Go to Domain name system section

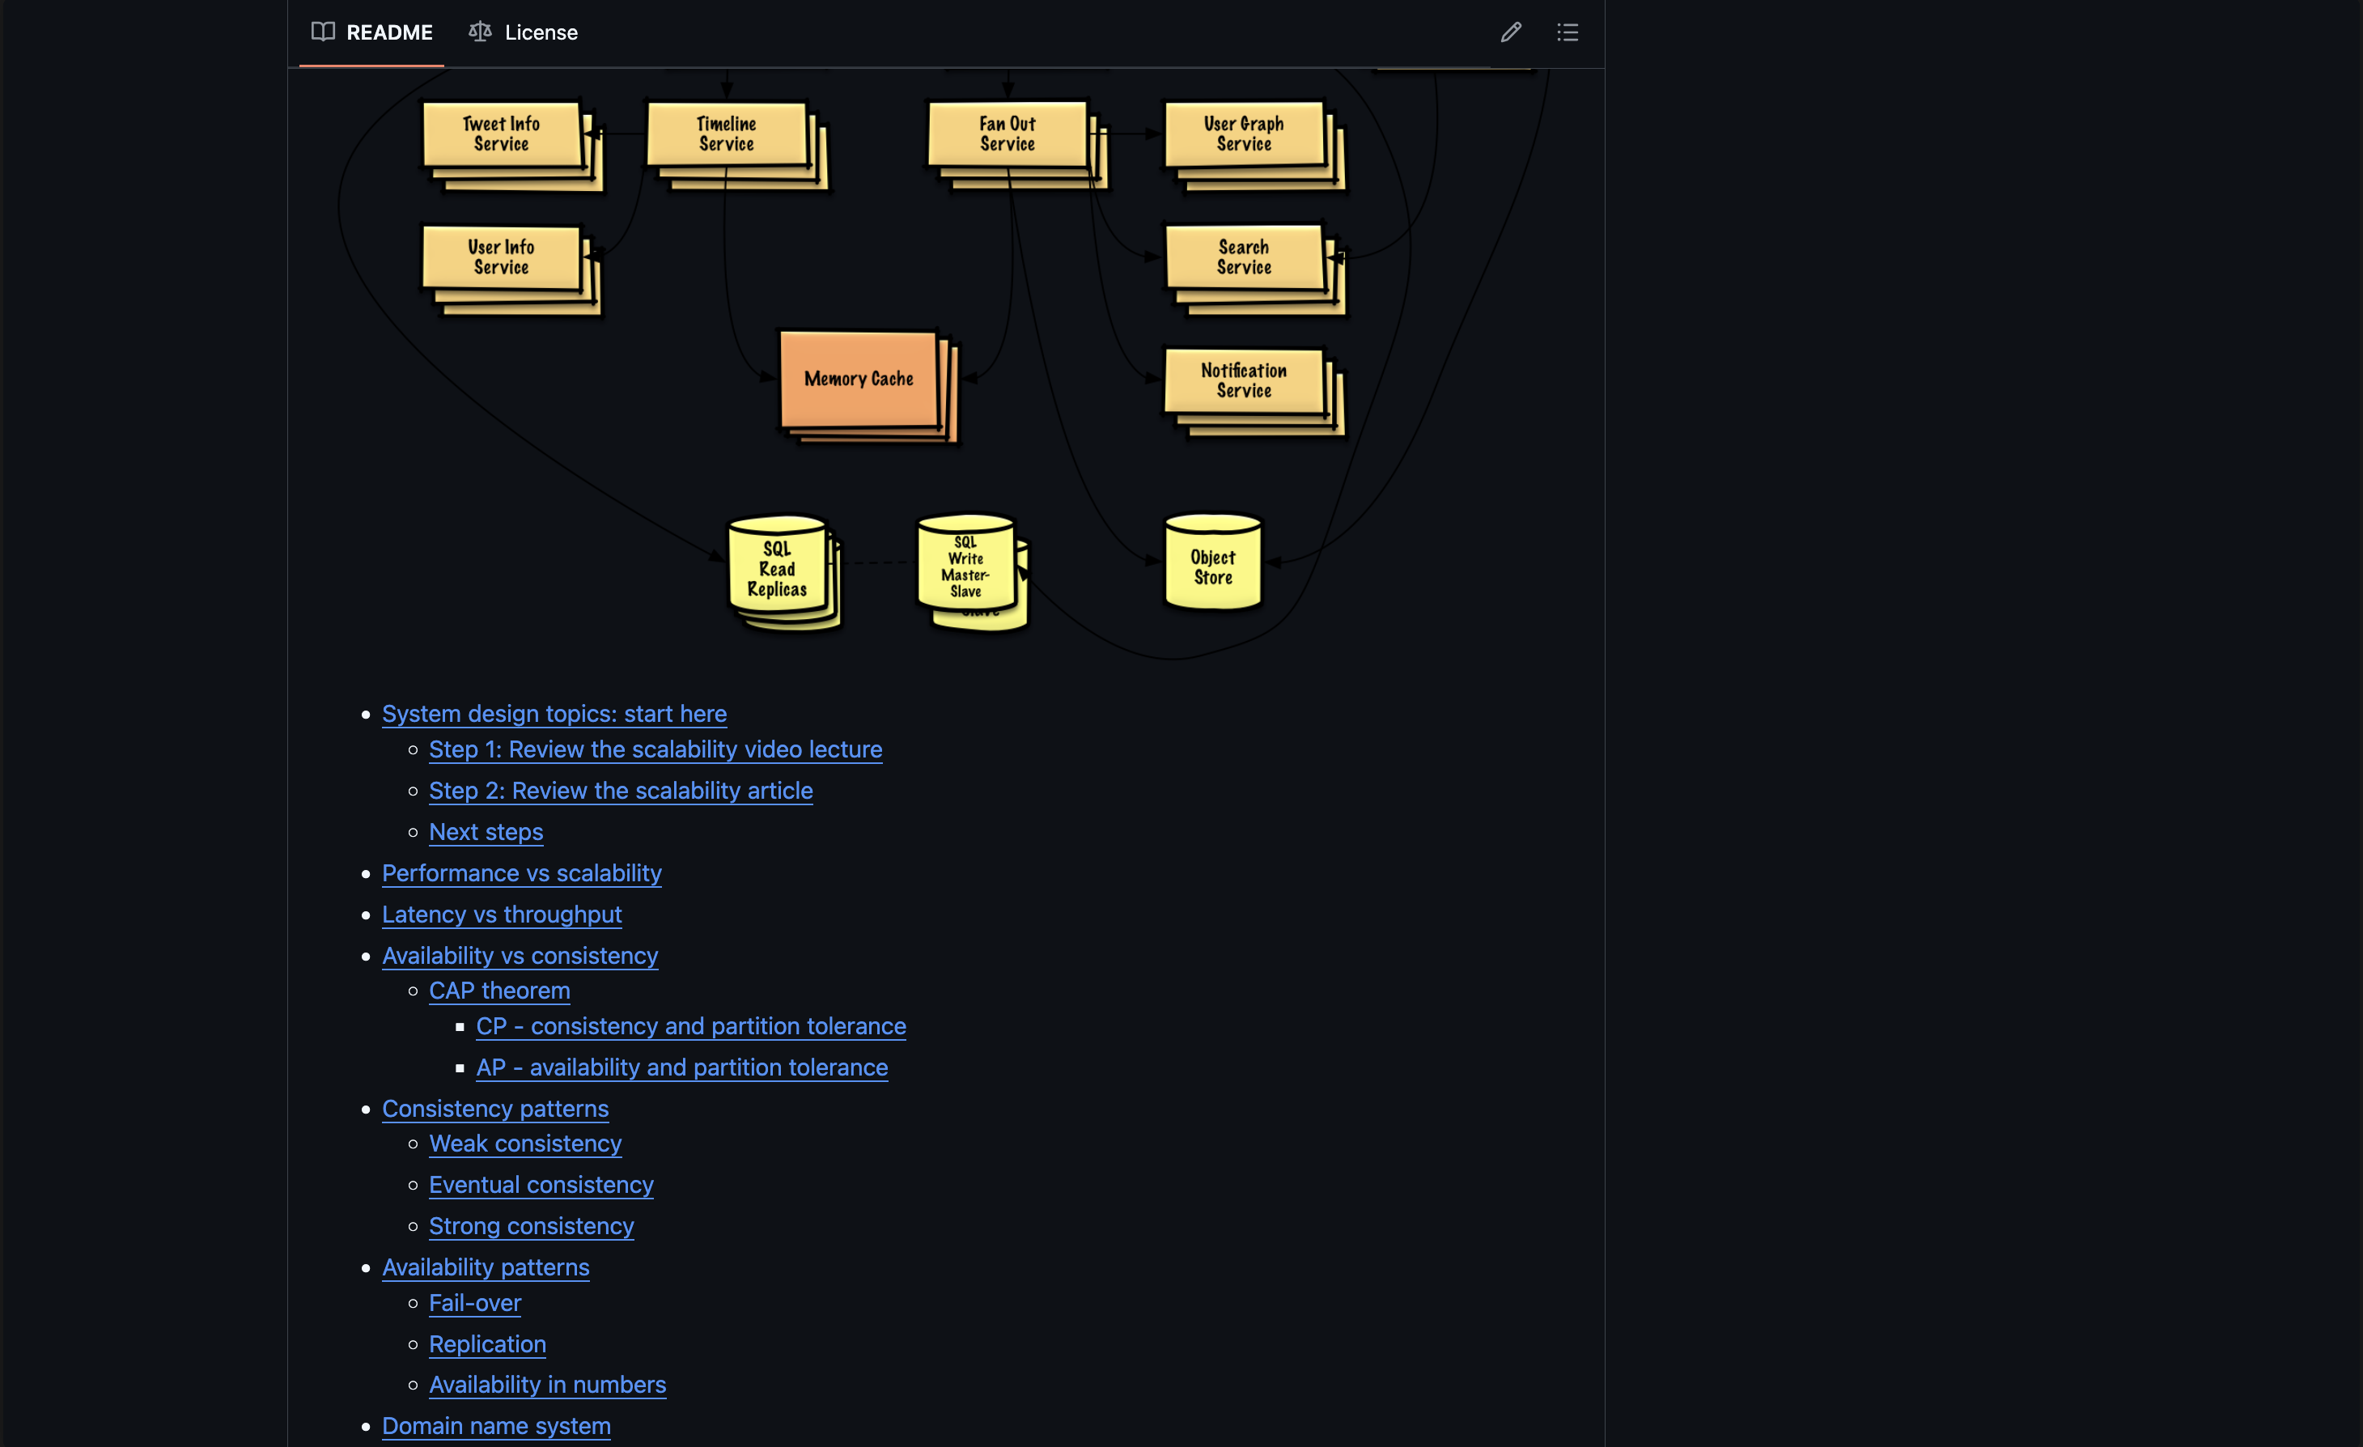(496, 1426)
